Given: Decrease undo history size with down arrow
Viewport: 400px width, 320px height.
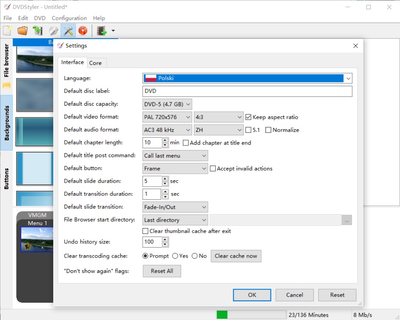Looking at the screenshot, I should pyautogui.click(x=165, y=244).
